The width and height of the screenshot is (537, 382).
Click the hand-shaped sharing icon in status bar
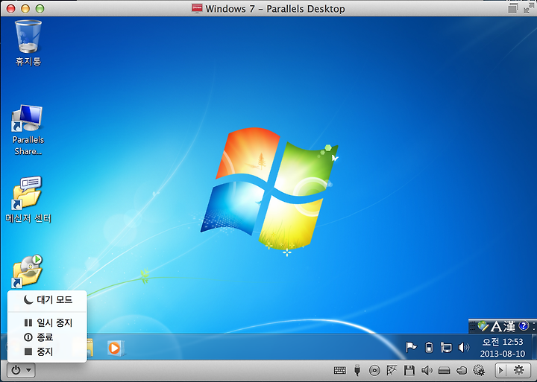point(462,370)
